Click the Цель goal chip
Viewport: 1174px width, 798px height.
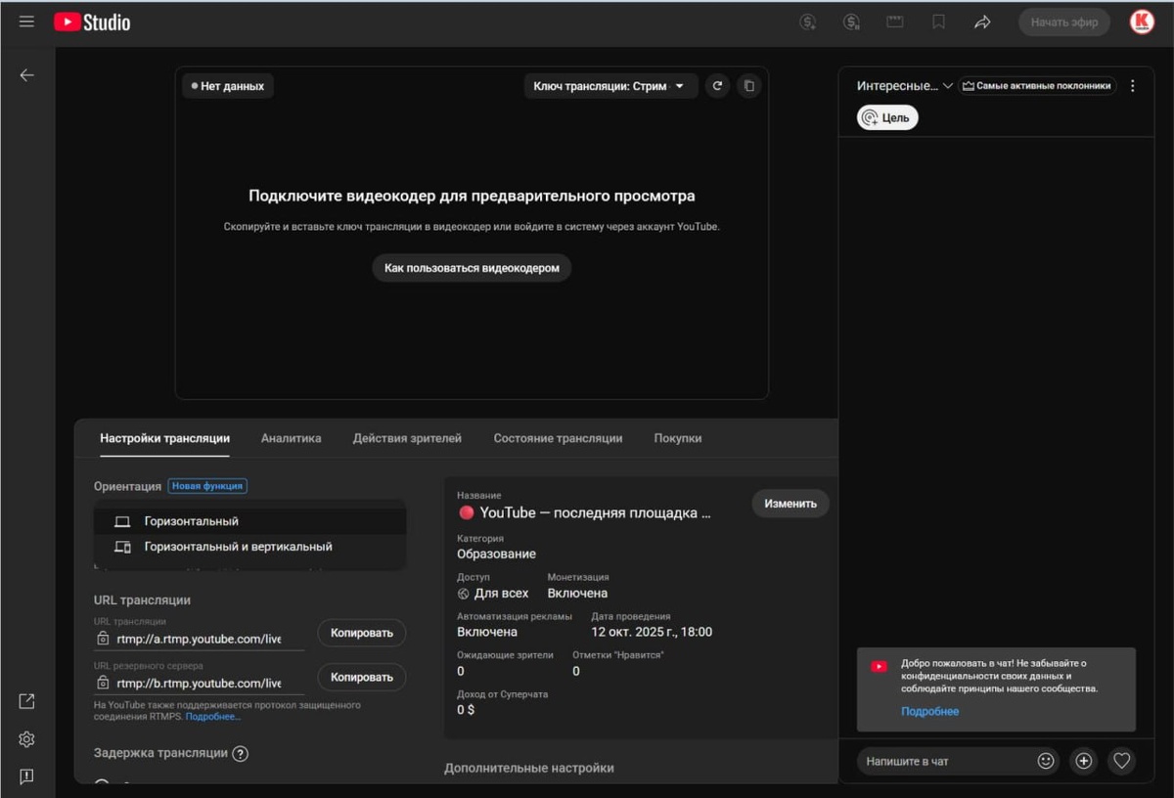tap(887, 118)
